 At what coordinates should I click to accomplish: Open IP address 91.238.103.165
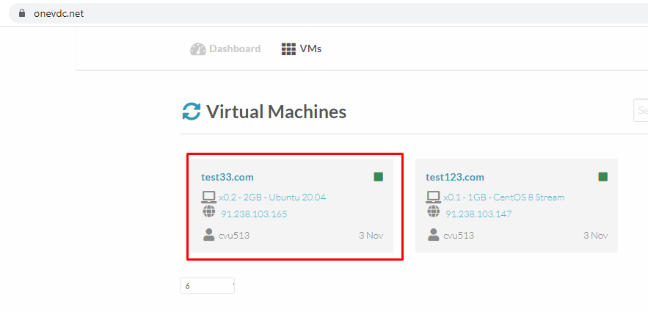point(254,214)
